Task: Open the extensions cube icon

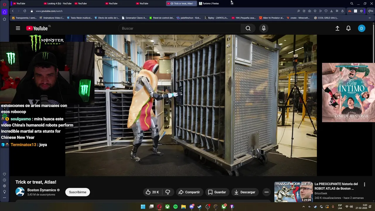Action: [x=361, y=11]
